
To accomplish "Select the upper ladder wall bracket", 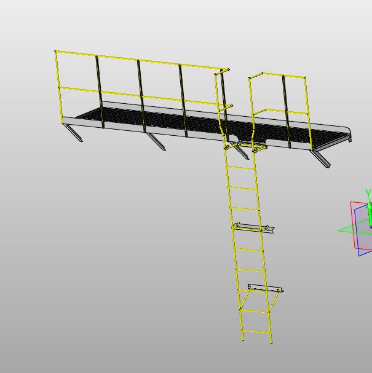I will pyautogui.click(x=253, y=228).
